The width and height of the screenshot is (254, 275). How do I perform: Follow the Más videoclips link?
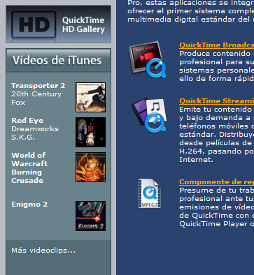click(x=43, y=251)
